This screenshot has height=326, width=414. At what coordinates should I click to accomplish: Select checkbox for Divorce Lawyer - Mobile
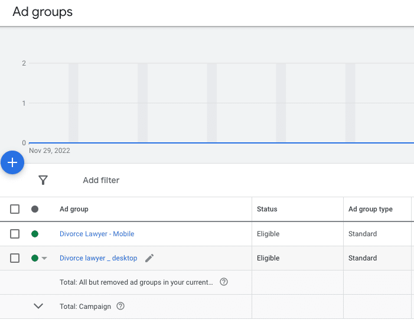point(15,234)
